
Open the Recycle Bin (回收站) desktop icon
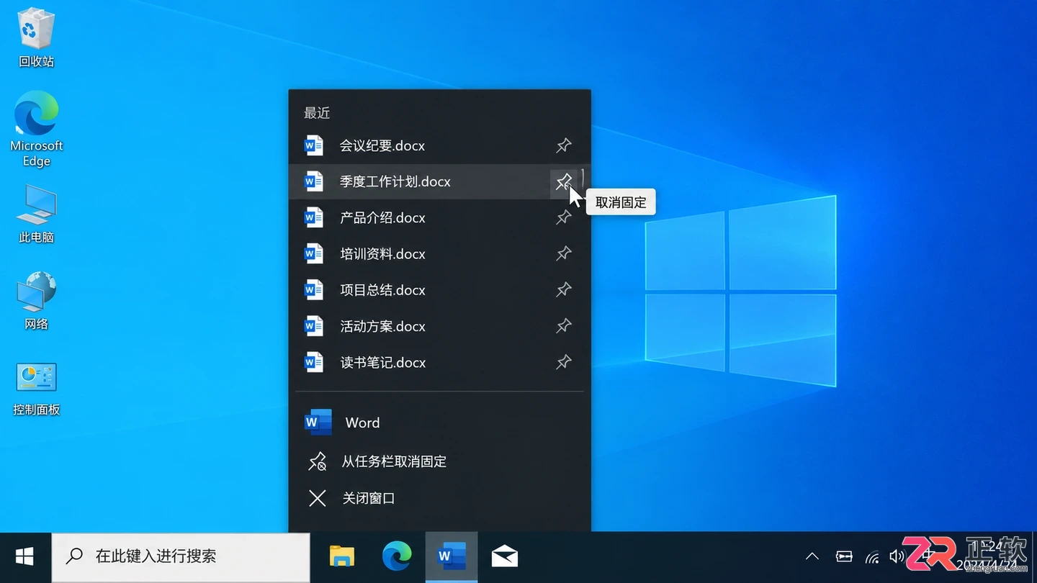pyautogui.click(x=36, y=37)
